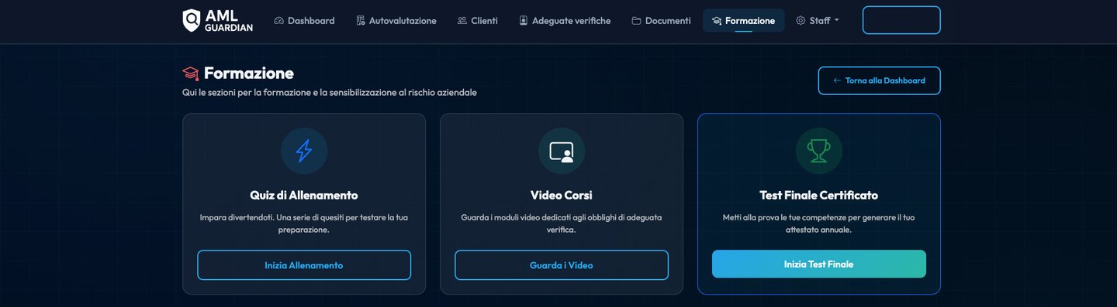
Task: Navigate to Adeguate verifiche
Action: pos(565,21)
